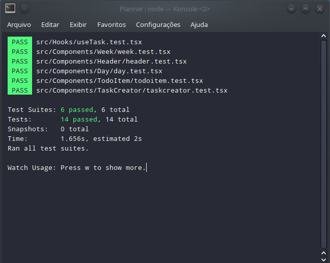
Task: Open the Ajuda menu
Action: point(199,25)
